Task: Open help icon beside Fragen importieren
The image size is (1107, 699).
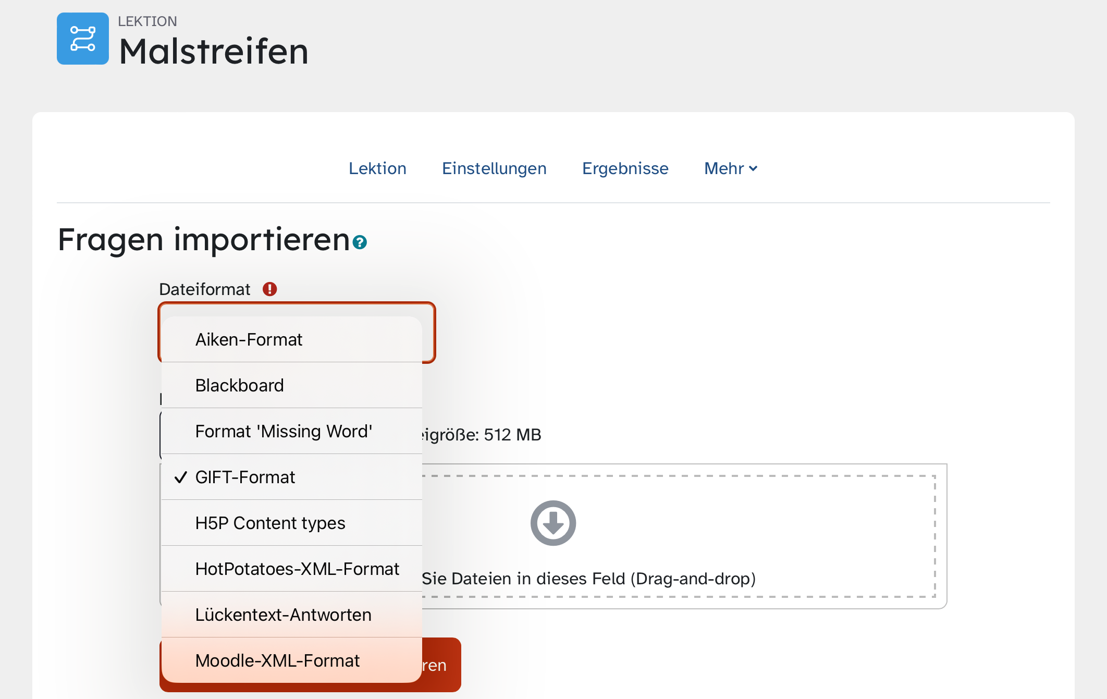Action: [360, 242]
